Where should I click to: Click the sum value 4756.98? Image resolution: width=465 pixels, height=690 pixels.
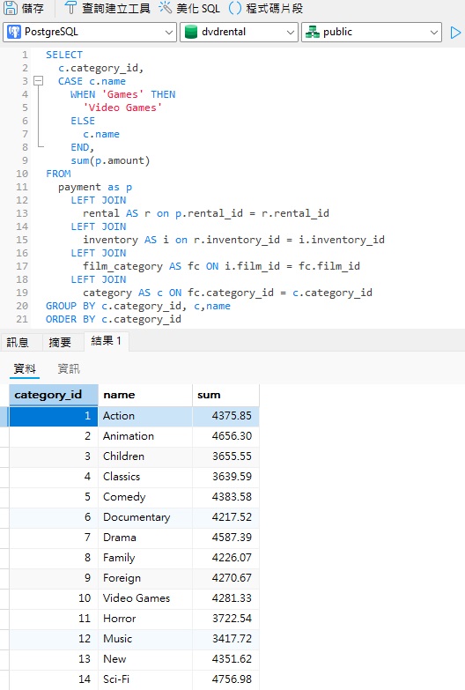[225, 679]
